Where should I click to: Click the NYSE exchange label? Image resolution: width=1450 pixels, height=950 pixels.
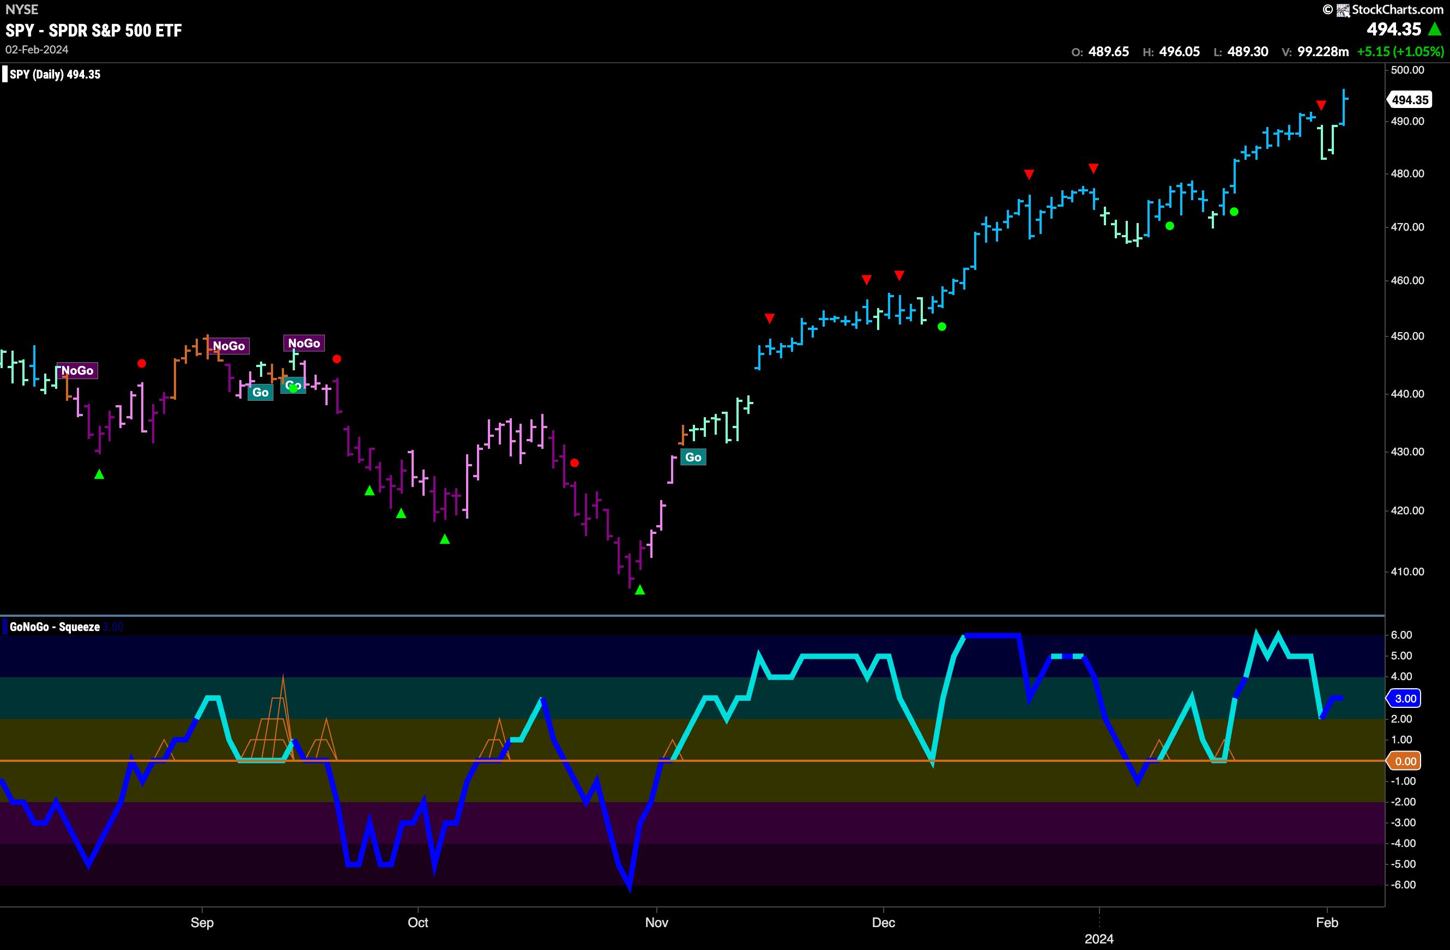click(x=21, y=9)
